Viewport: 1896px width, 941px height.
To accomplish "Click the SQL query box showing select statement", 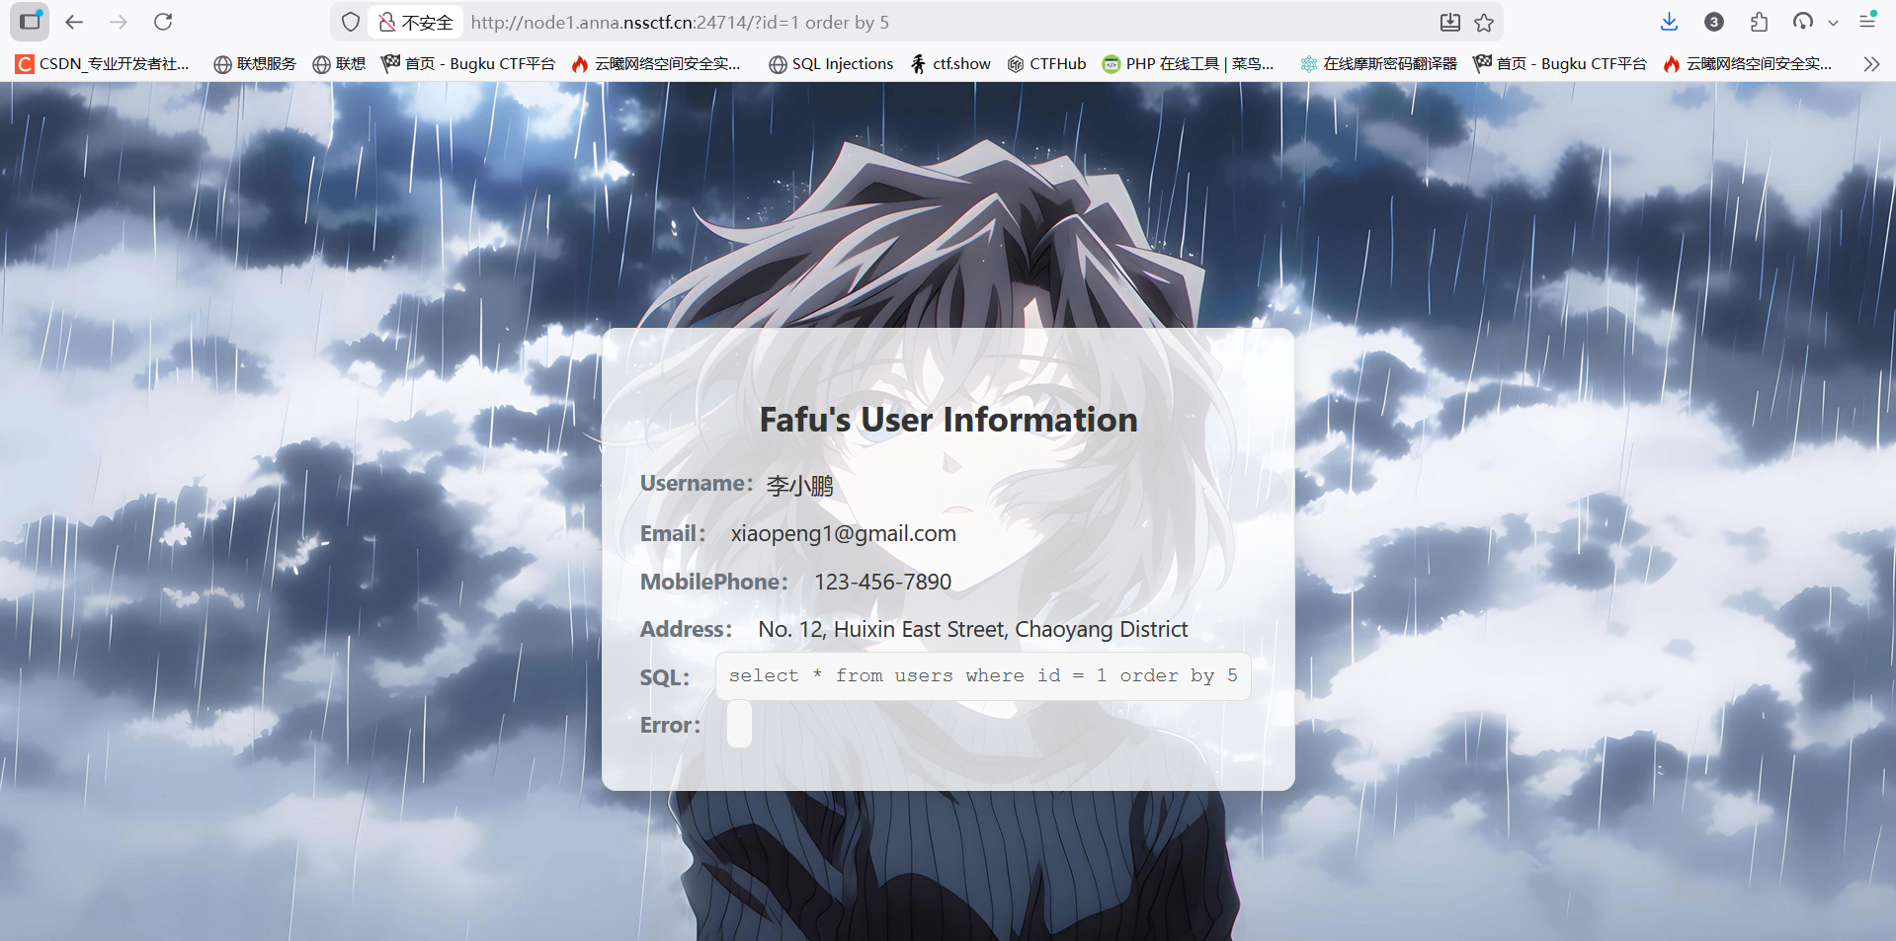I will tap(983, 676).
